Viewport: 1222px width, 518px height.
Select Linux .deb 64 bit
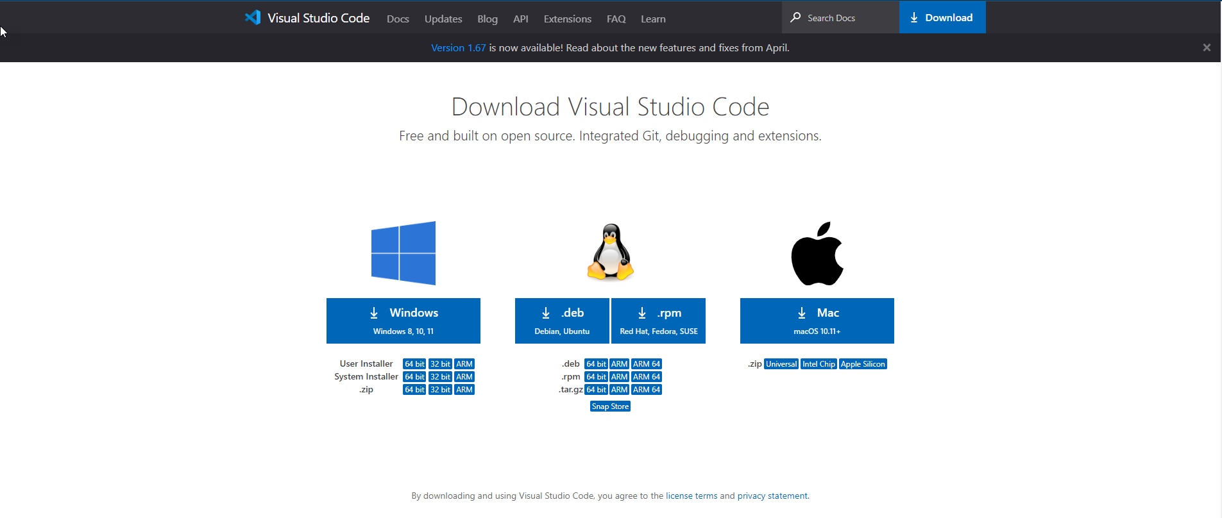[x=596, y=363]
